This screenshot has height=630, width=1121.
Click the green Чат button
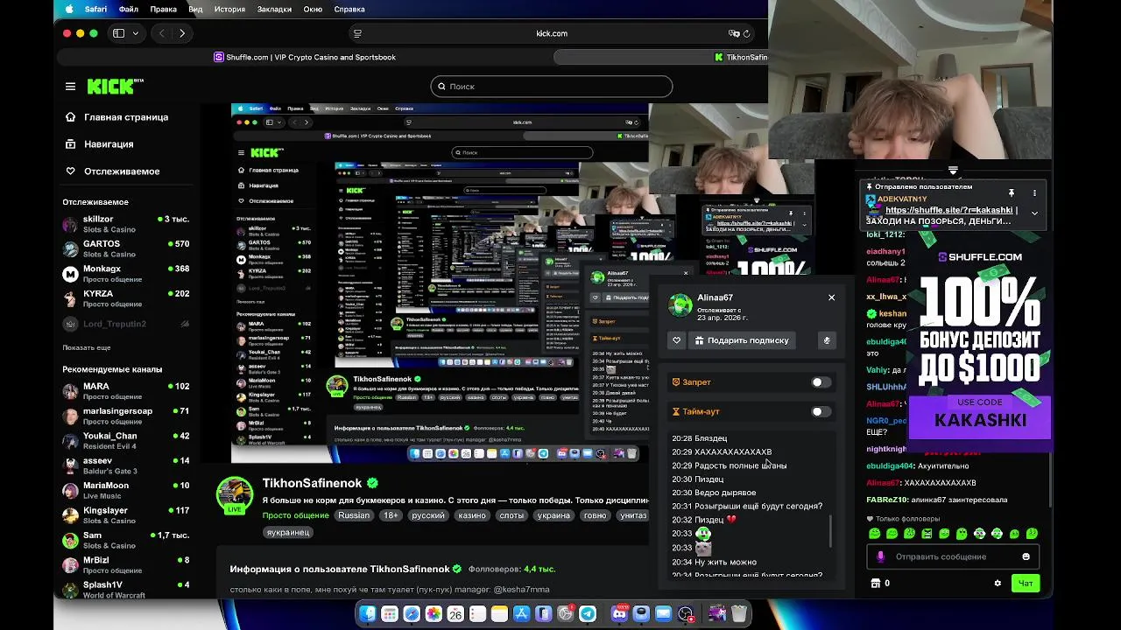(1026, 583)
